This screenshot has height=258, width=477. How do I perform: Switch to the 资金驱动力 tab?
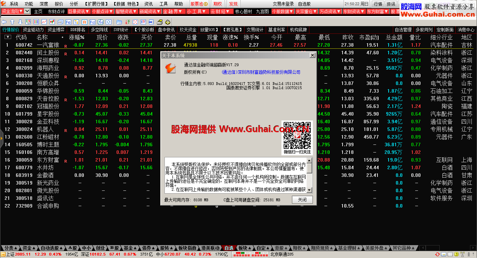(33, 30)
